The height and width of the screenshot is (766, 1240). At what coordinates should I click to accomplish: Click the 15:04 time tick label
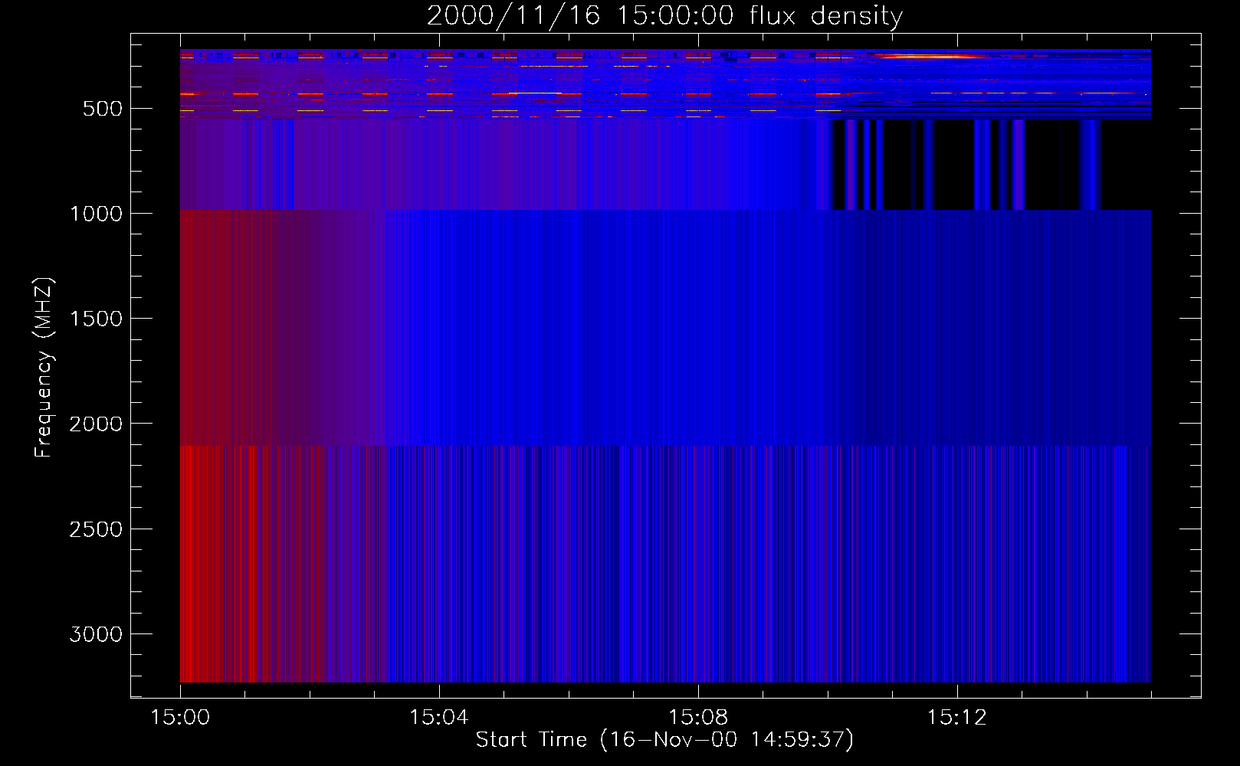(438, 718)
